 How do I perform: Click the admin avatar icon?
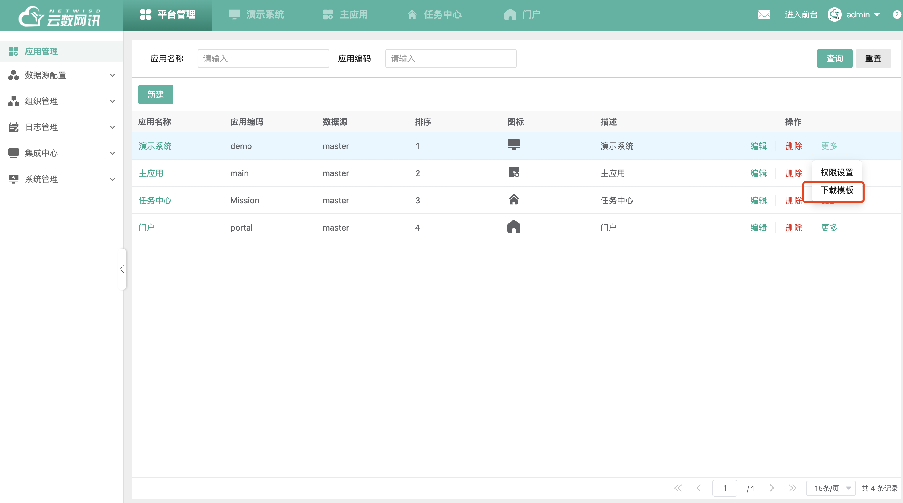(x=835, y=14)
